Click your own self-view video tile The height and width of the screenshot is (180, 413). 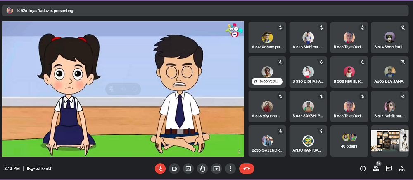(x=389, y=141)
